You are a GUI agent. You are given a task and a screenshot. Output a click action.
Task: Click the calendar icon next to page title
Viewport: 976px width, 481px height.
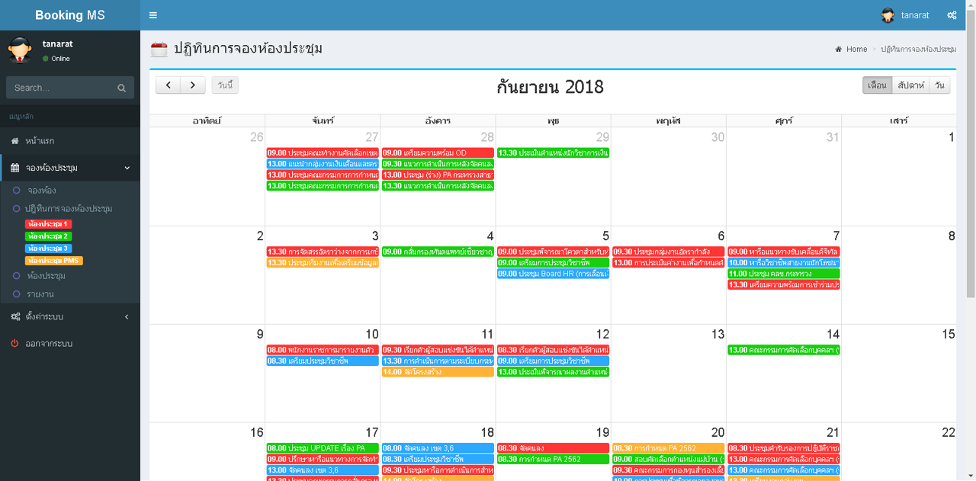pyautogui.click(x=159, y=50)
